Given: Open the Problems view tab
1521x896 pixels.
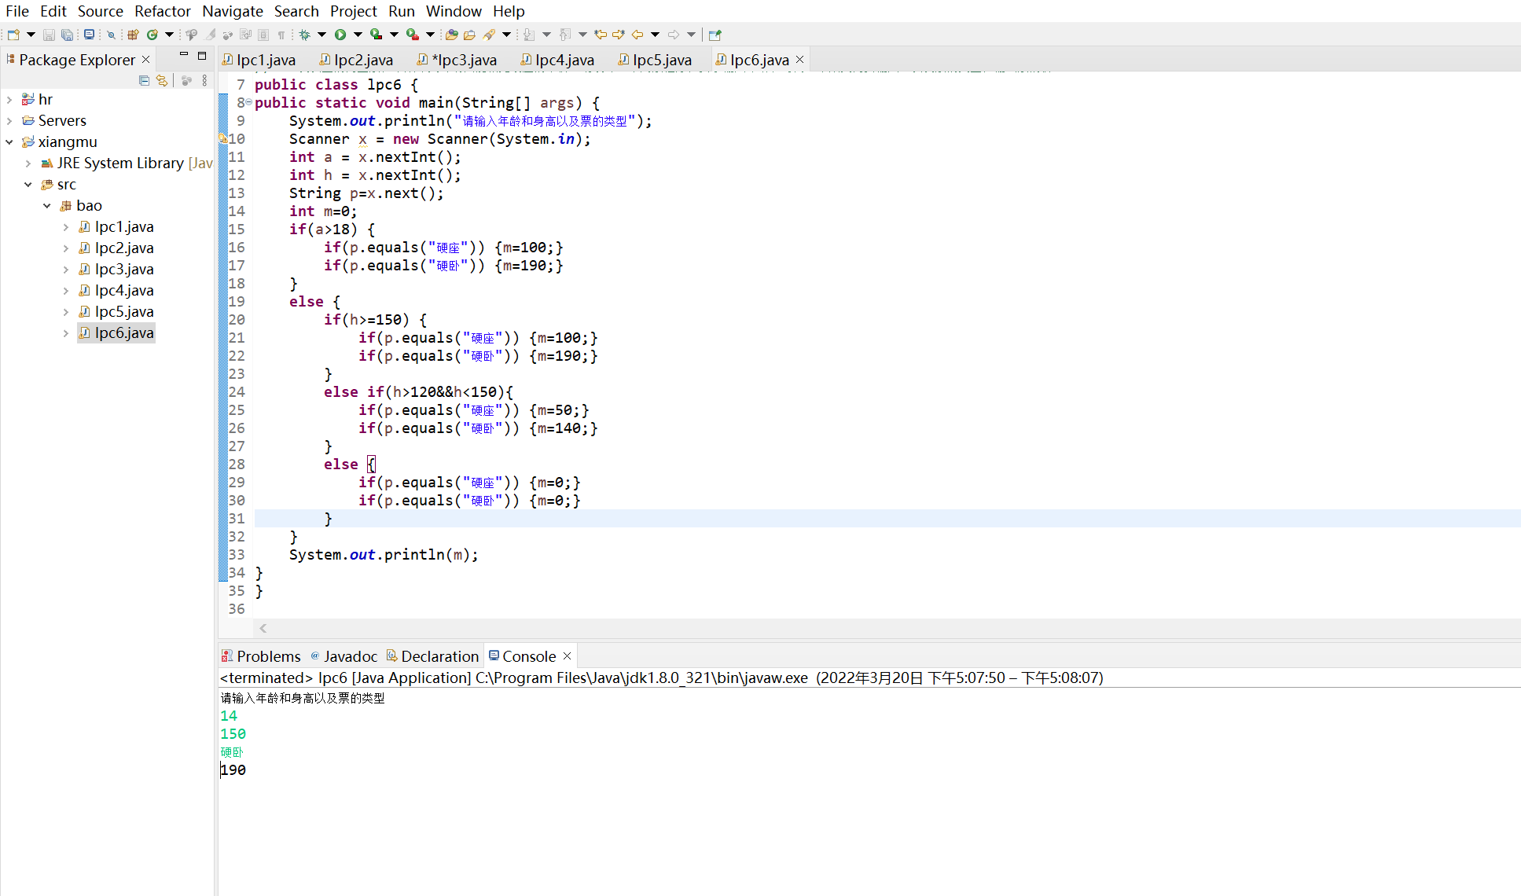Looking at the screenshot, I should [267, 656].
